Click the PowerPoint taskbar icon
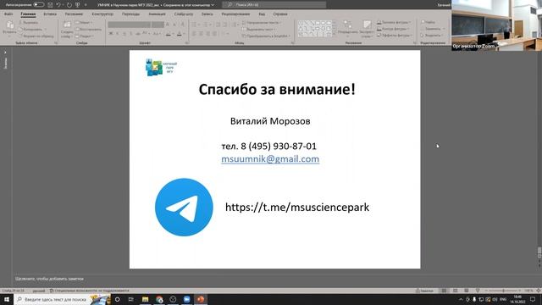This screenshot has width=542, height=305. point(201,299)
